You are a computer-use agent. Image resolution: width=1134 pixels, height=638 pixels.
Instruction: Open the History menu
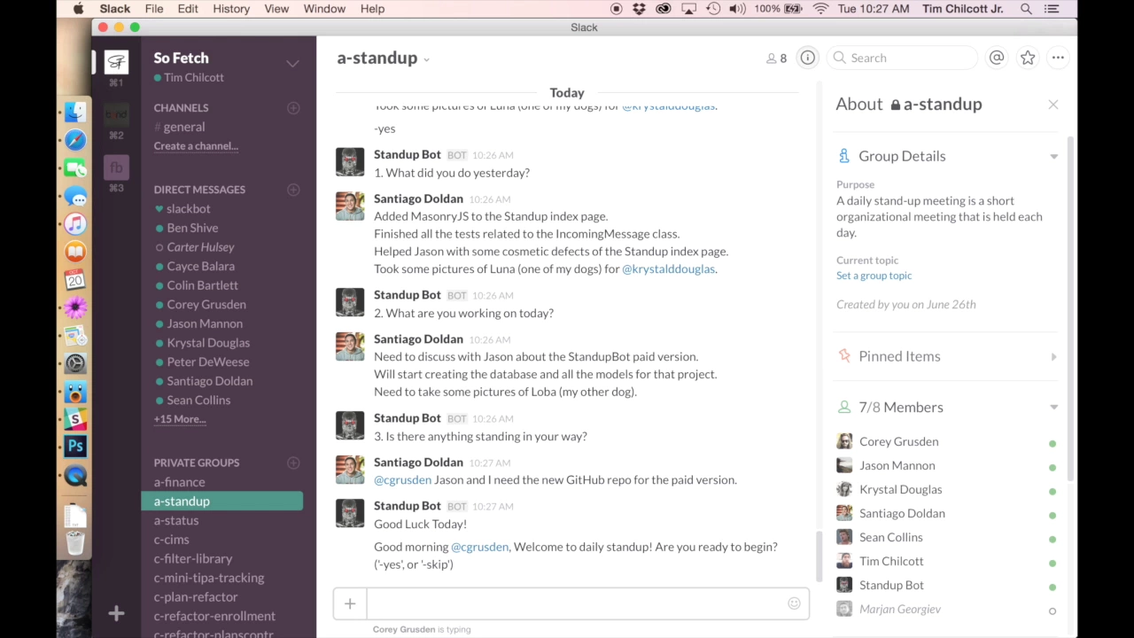(231, 9)
